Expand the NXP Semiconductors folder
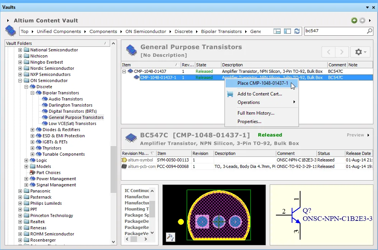378x250 pixels. [x=20, y=74]
